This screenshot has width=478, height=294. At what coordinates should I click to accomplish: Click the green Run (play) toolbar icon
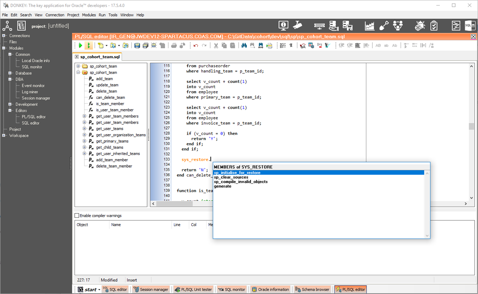click(x=80, y=46)
